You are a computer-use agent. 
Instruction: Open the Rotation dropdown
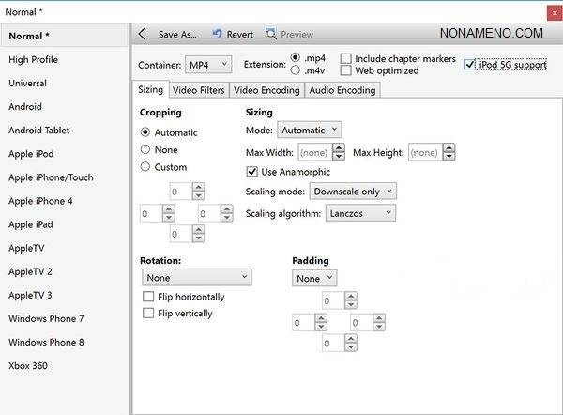click(x=197, y=278)
